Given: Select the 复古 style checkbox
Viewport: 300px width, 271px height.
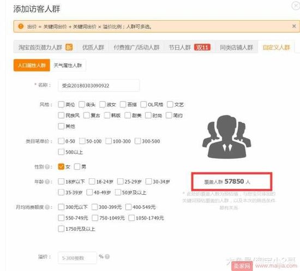Looking at the screenshot, I should [x=87, y=115].
